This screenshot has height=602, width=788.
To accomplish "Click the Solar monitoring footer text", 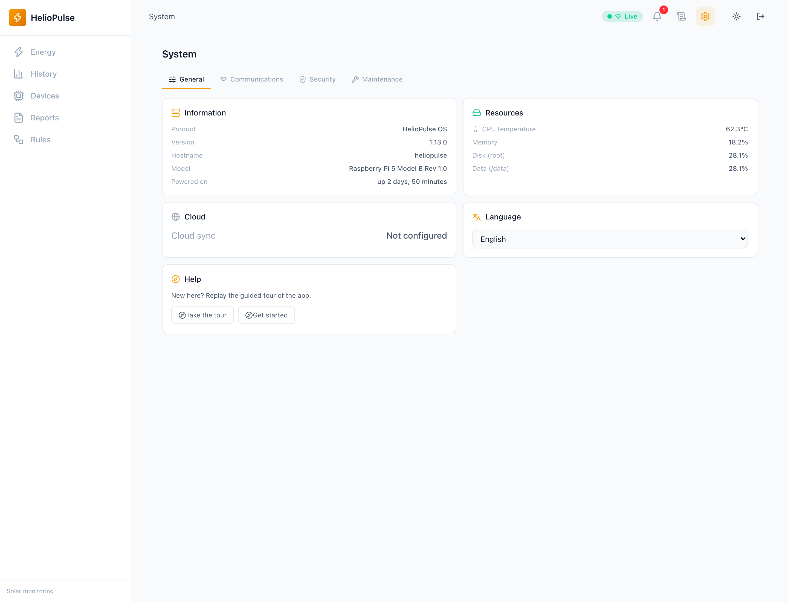I will (30, 591).
